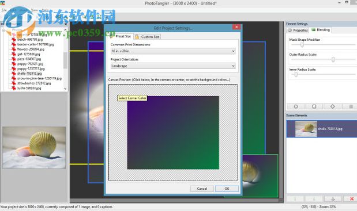The width and height of the screenshot is (357, 211).
Task: Open Common Print Dimensions dropdown
Action: 173,51
